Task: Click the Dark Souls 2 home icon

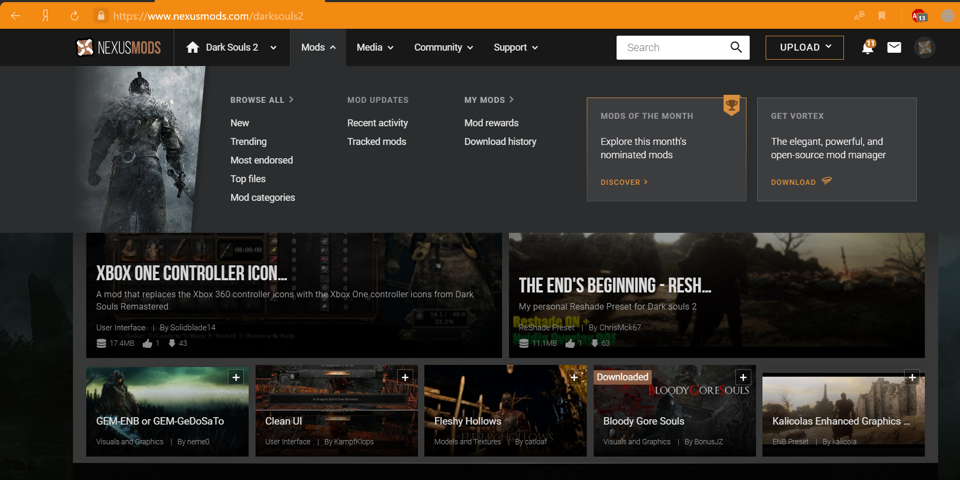Action: 193,47
